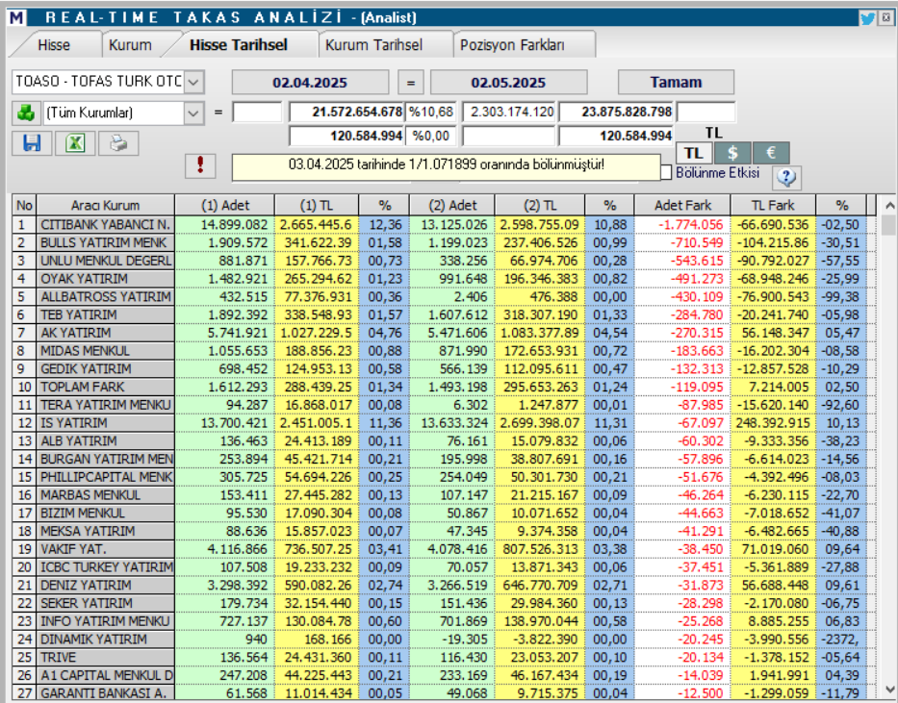Pick end date 02.05.2025
The image size is (898, 703).
coord(508,83)
